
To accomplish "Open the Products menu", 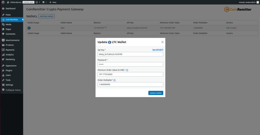I will tap(10, 45).
